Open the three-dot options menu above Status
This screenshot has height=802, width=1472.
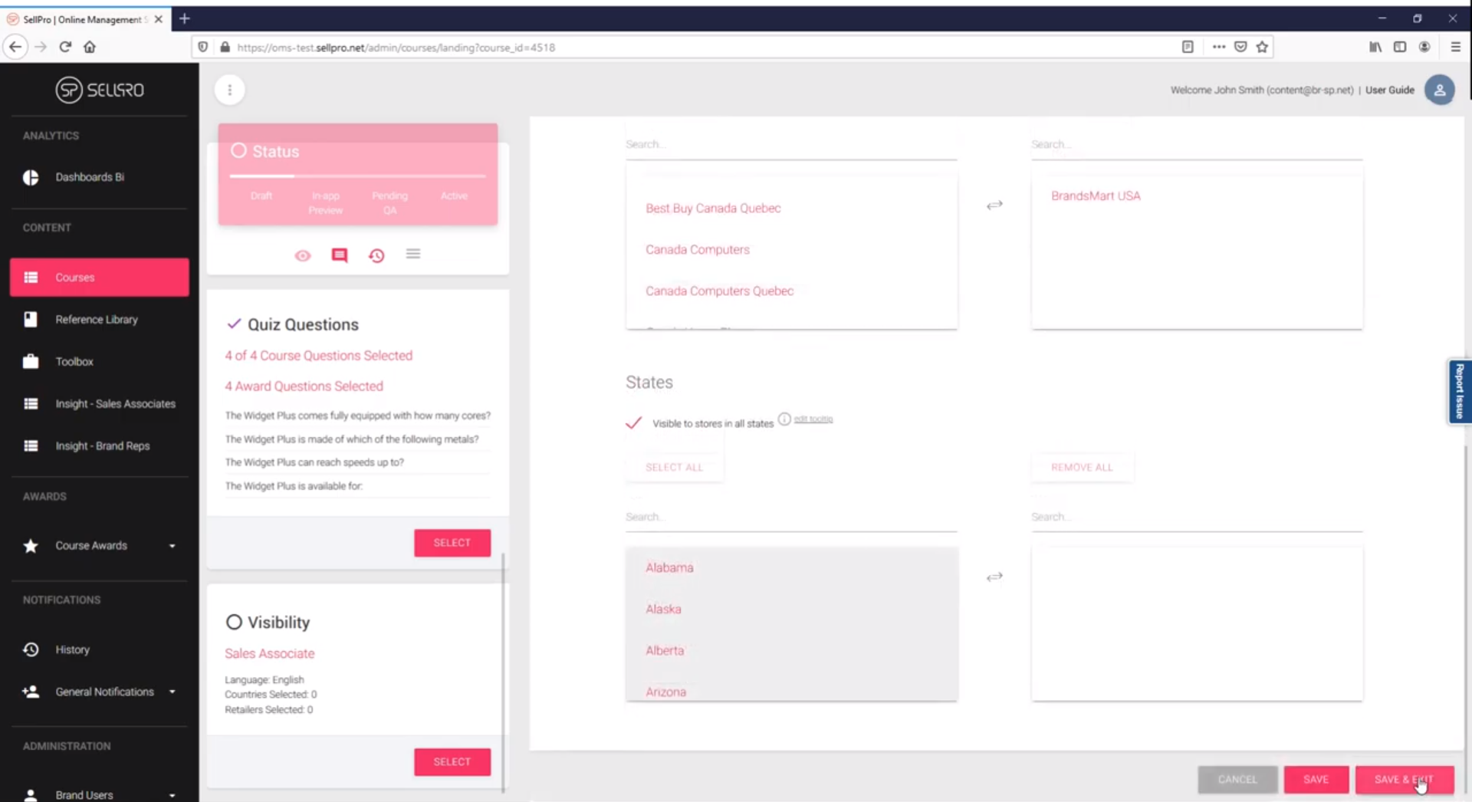tap(229, 90)
